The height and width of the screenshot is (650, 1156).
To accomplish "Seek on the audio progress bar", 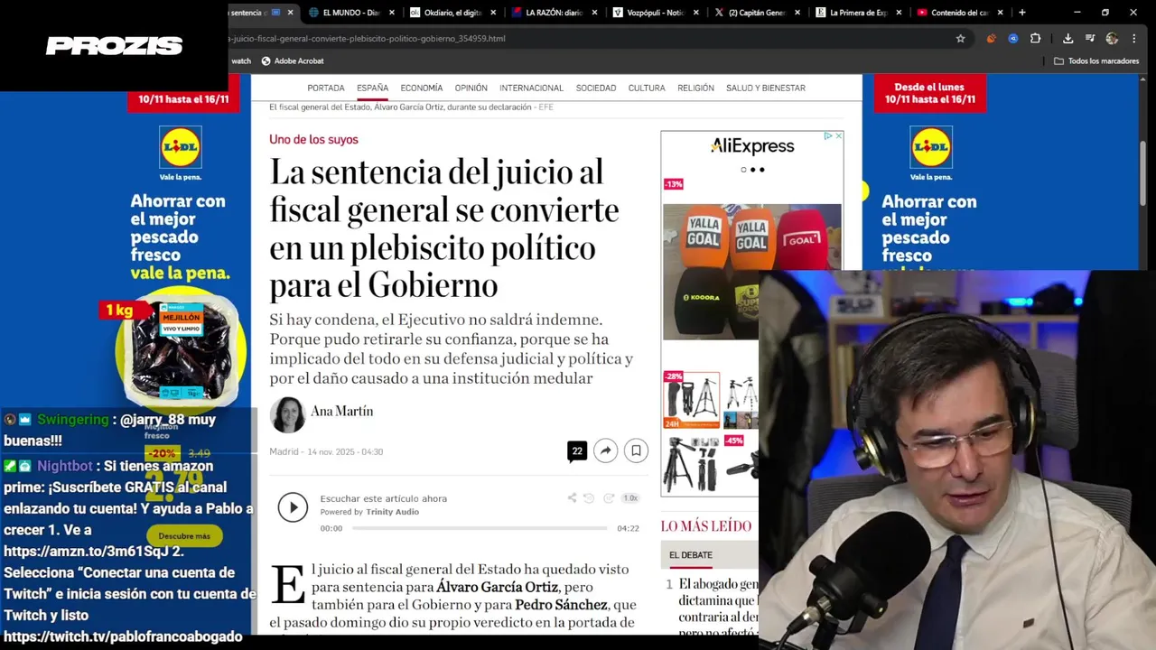I will pos(480,528).
